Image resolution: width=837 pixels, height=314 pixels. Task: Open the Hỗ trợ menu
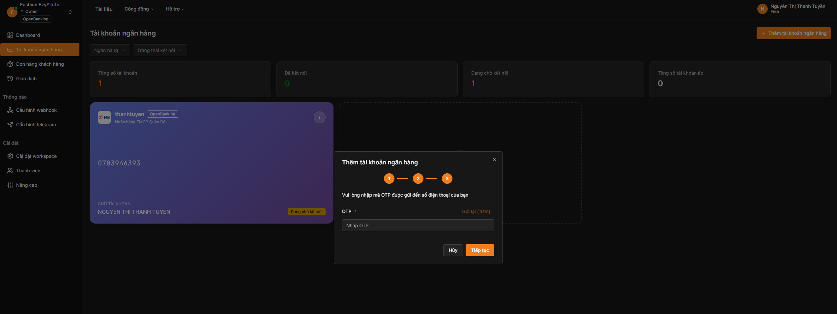point(175,9)
